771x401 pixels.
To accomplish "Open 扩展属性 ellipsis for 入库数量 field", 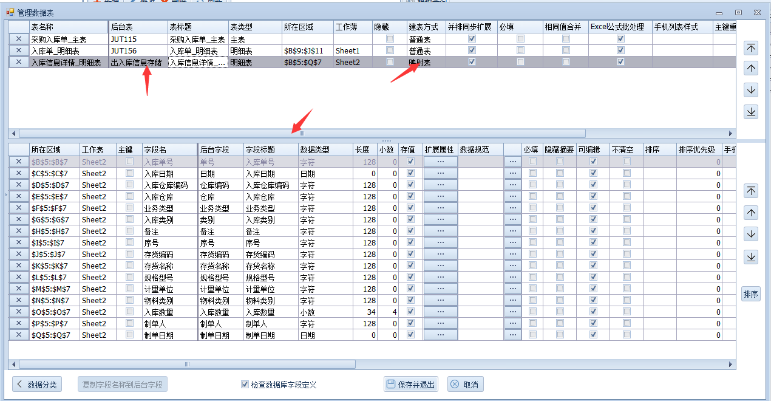I will click(x=440, y=312).
